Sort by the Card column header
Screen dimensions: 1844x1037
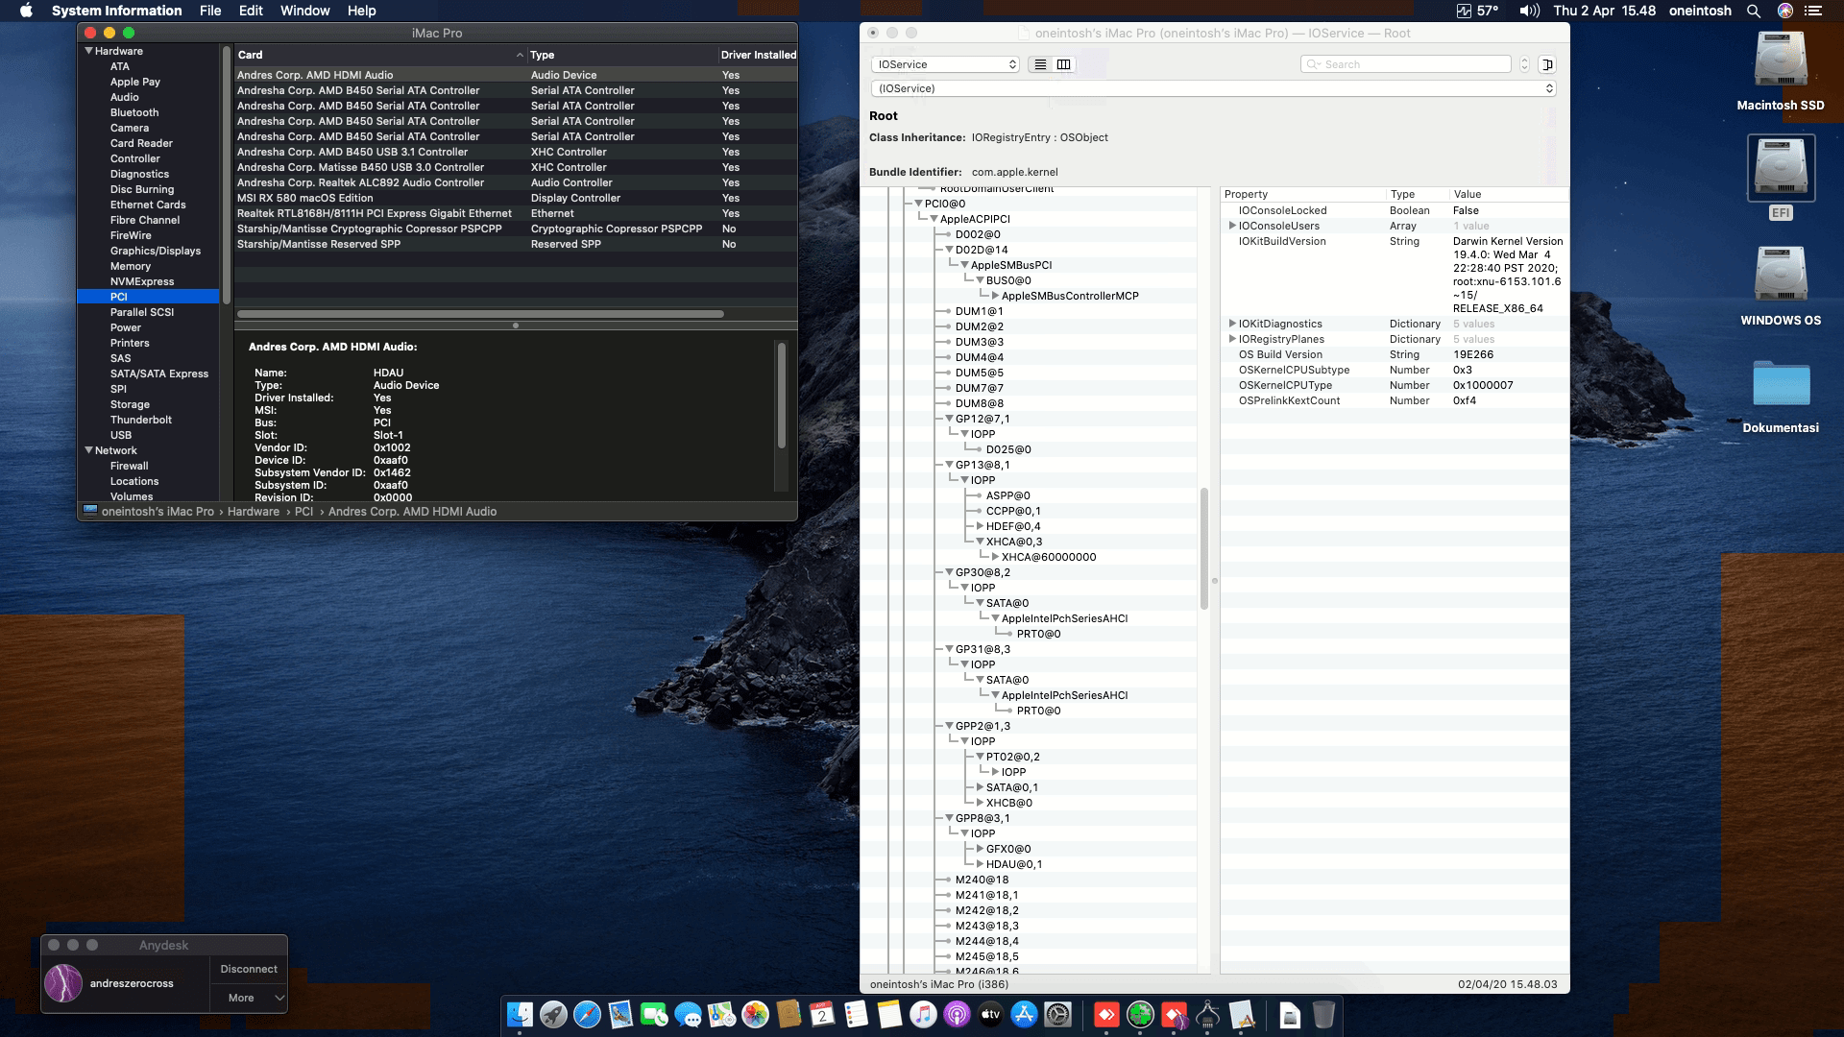(x=380, y=55)
